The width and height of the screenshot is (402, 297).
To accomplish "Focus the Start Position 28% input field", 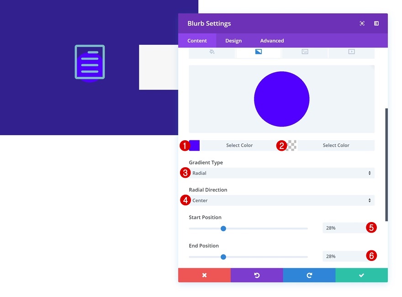I will 348,228.
